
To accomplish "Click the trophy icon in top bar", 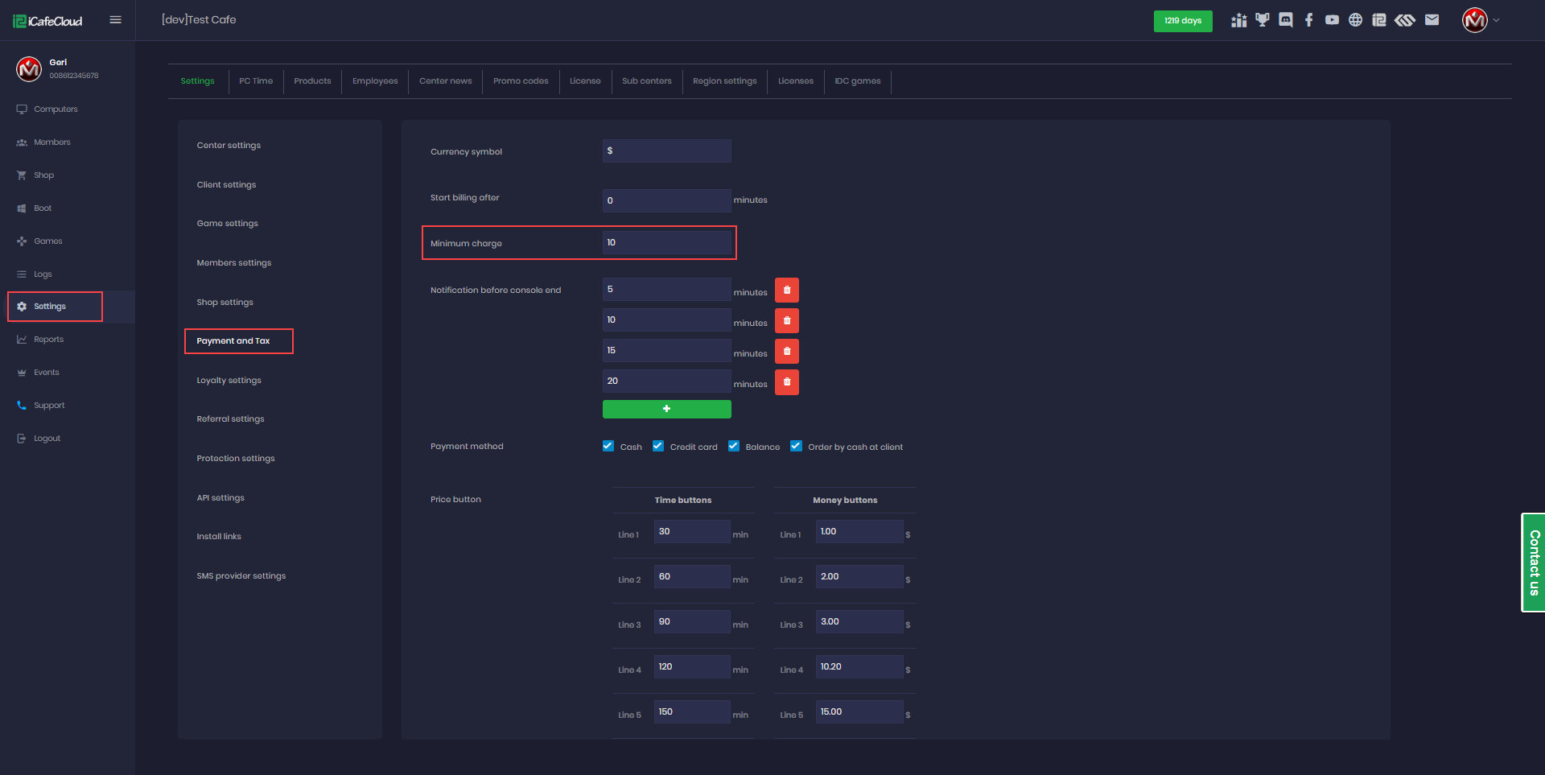I will [1263, 20].
